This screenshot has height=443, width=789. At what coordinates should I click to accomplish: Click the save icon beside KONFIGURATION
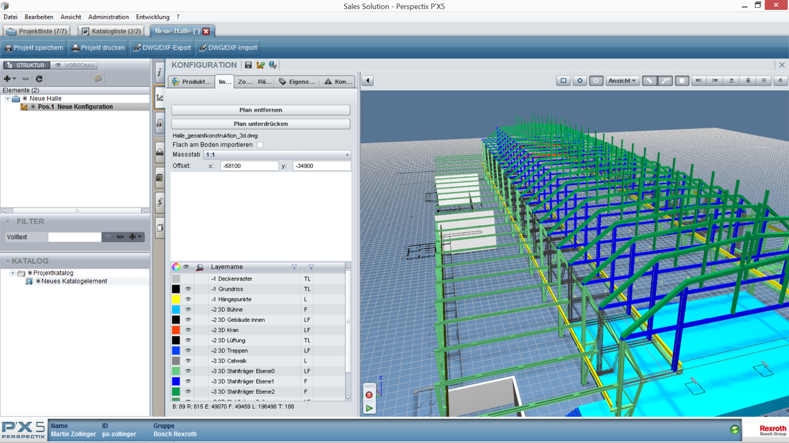click(x=248, y=66)
